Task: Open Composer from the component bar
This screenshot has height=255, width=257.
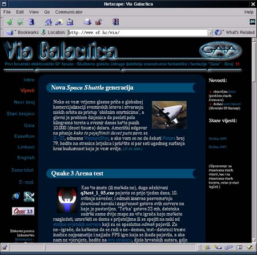Action: 250,248
